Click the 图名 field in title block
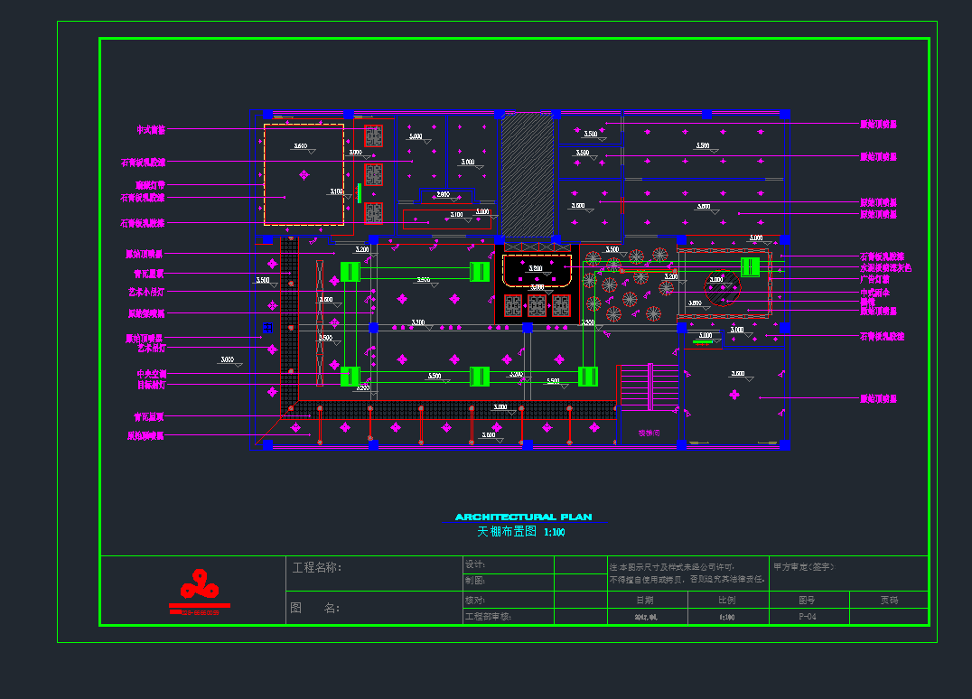Image resolution: width=972 pixels, height=699 pixels. pyautogui.click(x=313, y=609)
